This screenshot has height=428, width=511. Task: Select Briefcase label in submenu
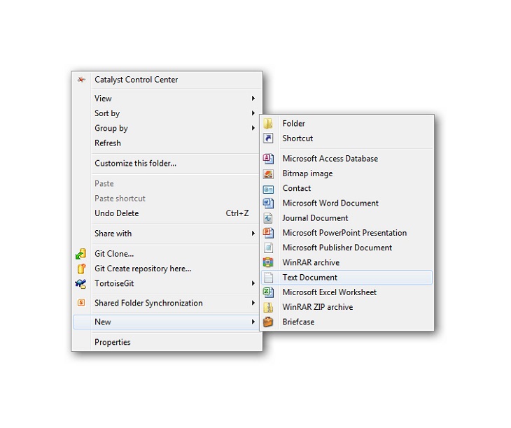[x=298, y=322]
